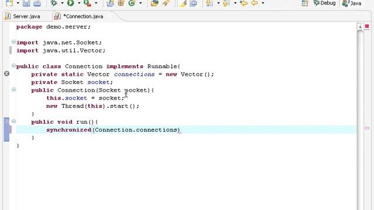This screenshot has width=374, height=210.
Task: Click 'java.util.Vector' in import line
Action: pos(72,51)
